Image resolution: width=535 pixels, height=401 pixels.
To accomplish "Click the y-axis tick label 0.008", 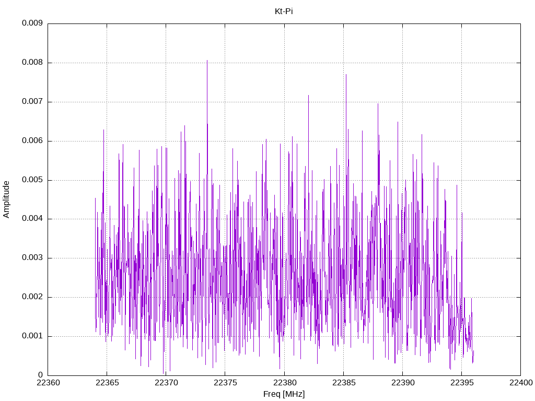I will click(32, 63).
